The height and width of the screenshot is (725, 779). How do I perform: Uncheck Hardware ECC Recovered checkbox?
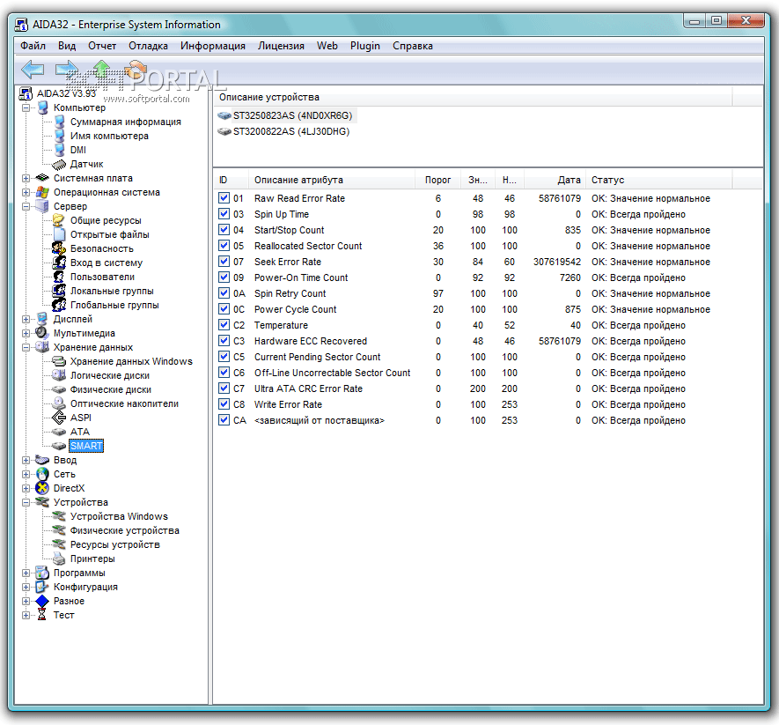[x=224, y=341]
